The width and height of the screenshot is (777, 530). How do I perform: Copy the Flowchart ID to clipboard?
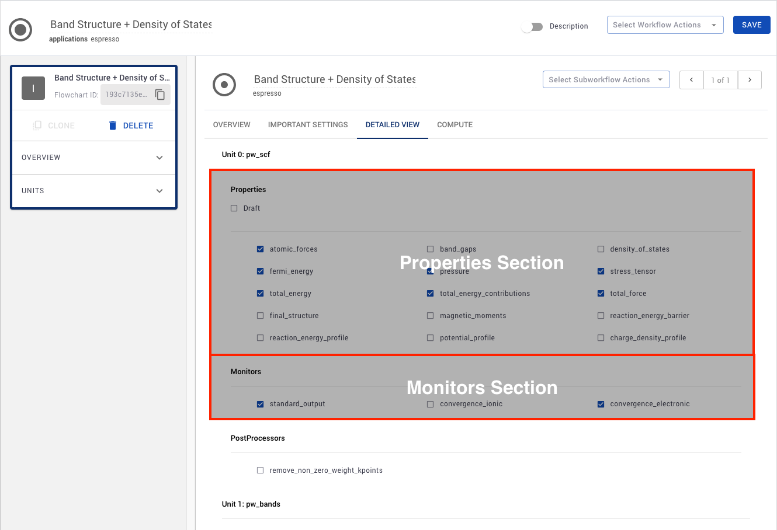tap(160, 95)
